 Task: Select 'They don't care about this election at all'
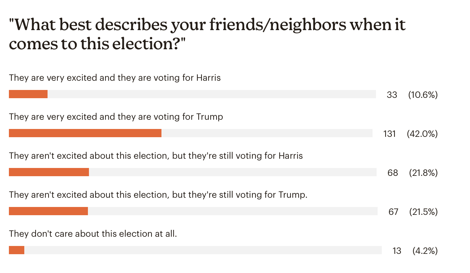(x=93, y=234)
